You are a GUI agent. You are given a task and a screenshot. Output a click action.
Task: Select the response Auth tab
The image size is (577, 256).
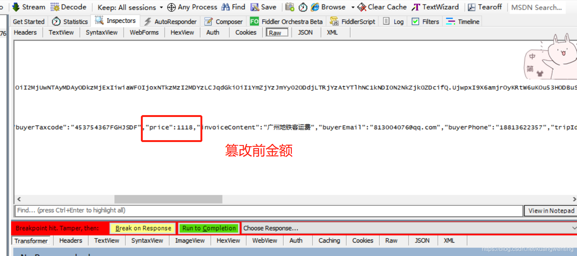[x=296, y=241]
